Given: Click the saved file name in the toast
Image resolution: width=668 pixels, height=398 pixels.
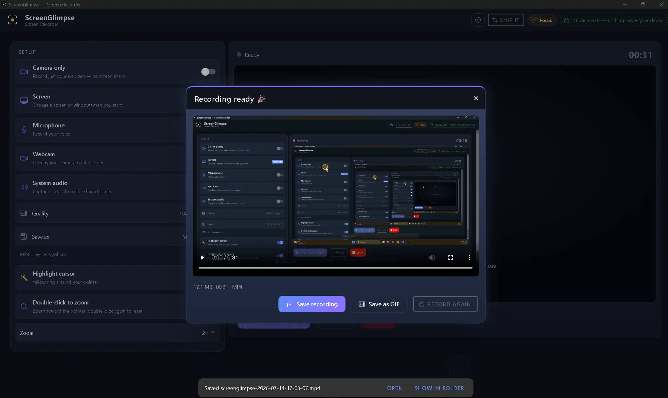Looking at the screenshot, I should point(270,388).
